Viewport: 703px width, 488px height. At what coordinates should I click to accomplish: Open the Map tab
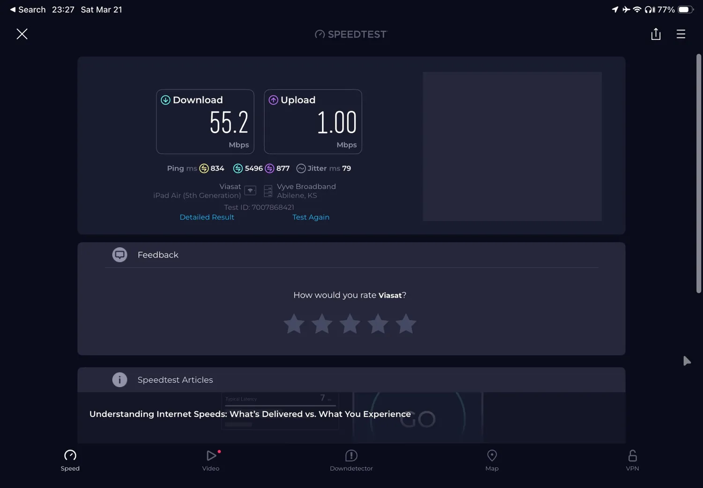(x=492, y=460)
